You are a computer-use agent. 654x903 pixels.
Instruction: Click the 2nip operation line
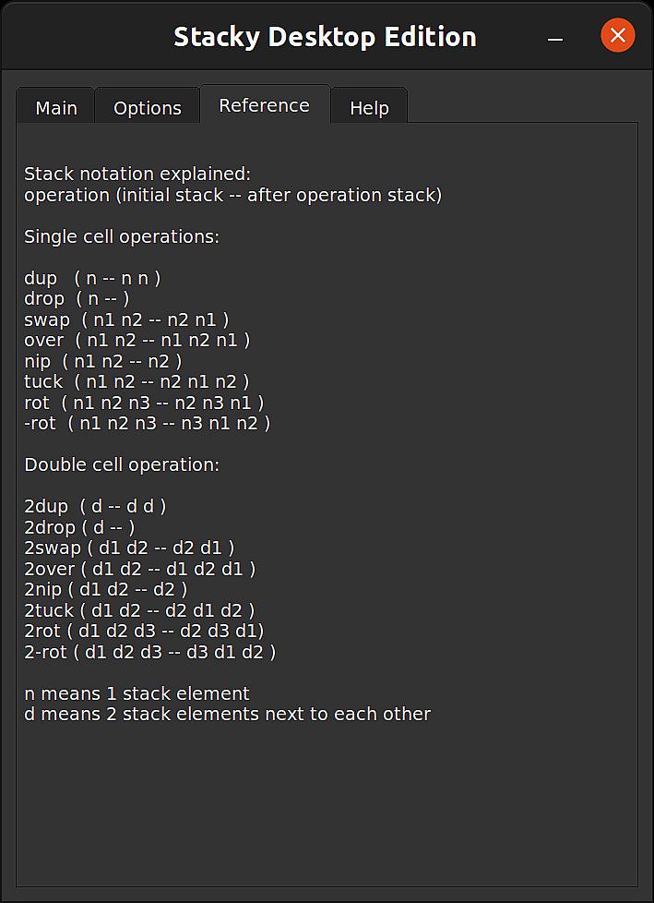[106, 589]
